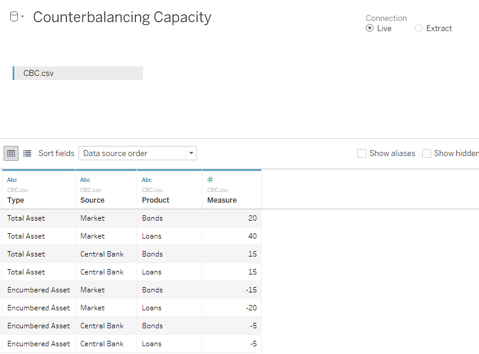Change data type icon of Source column
Image resolution: width=479 pixels, height=354 pixels.
pos(85,179)
